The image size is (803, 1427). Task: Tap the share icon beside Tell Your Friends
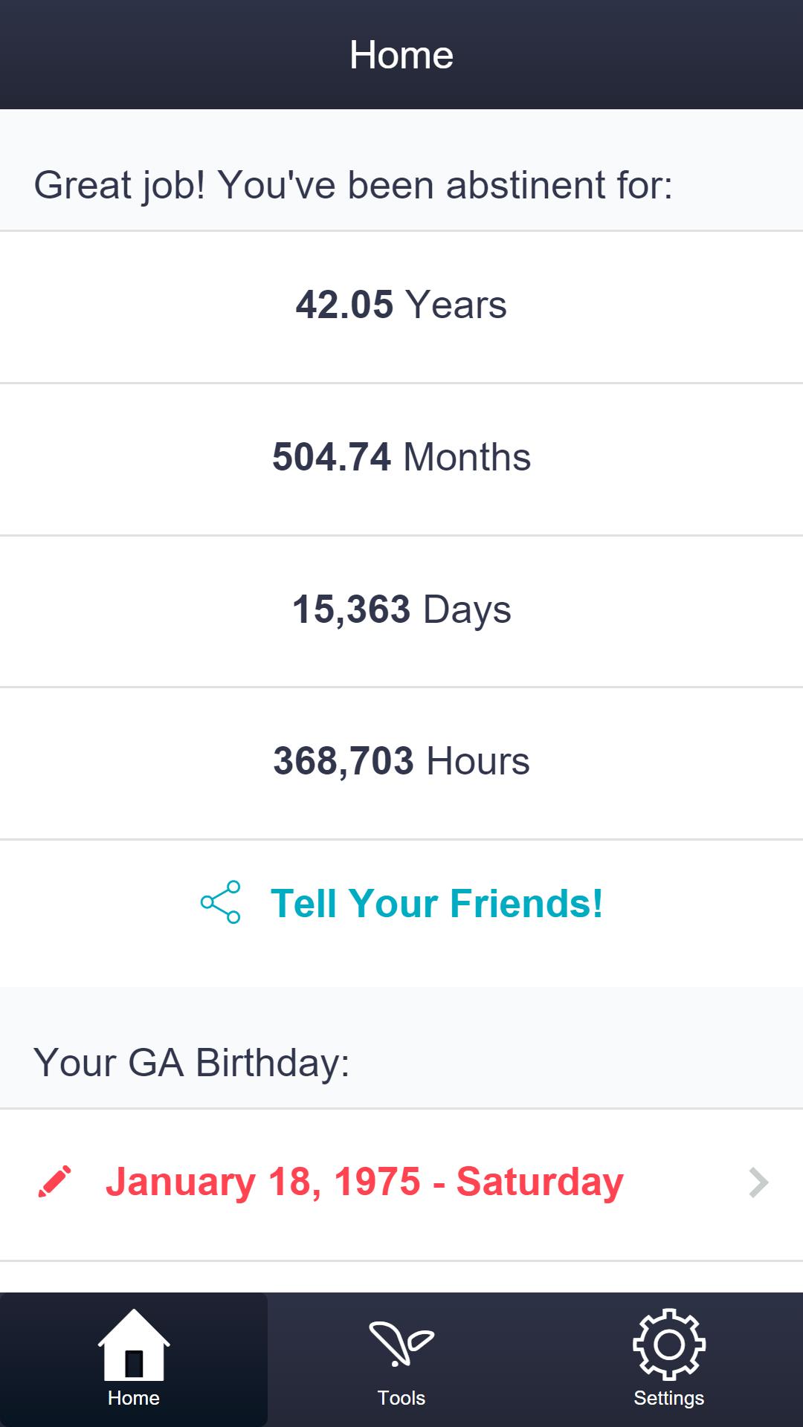click(221, 902)
